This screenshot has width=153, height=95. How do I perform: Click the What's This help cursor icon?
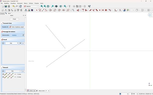point(89,6)
